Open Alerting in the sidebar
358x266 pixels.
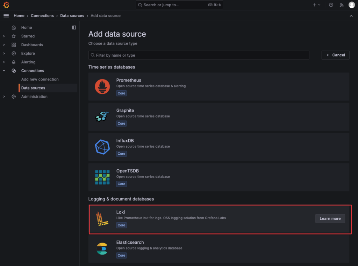pos(28,62)
